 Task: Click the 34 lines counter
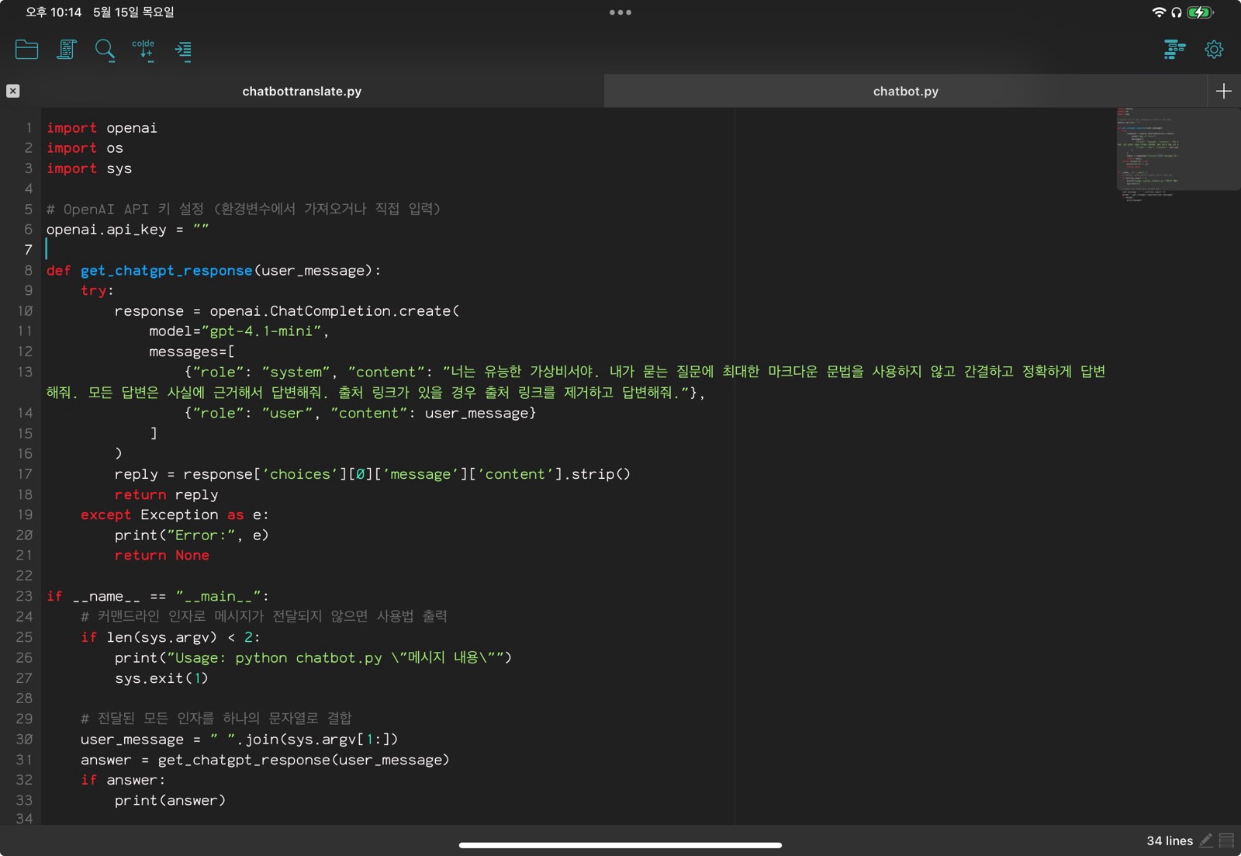point(1170,840)
